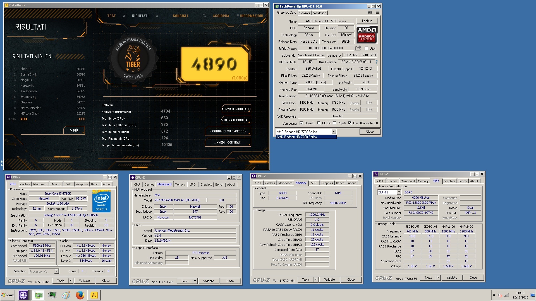Toggle the OpenCL computing checkbox
The image size is (536, 301).
pos(301,123)
